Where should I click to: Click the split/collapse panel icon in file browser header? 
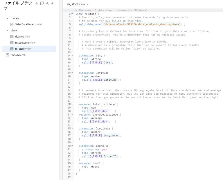pos(37,3)
